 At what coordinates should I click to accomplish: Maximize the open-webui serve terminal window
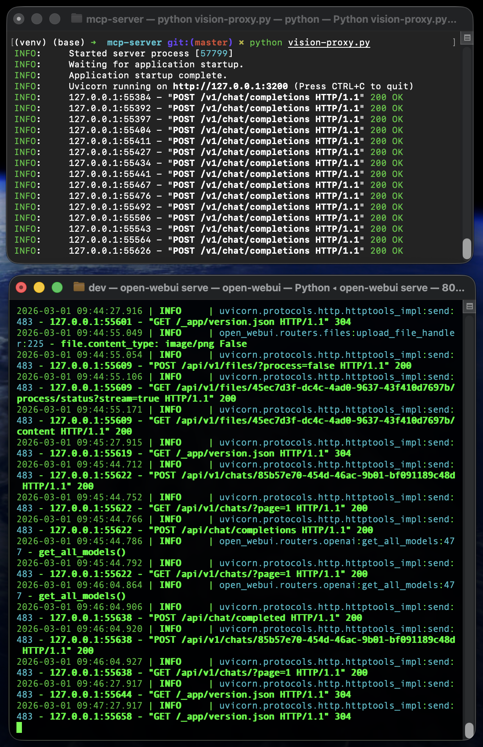[x=57, y=288]
